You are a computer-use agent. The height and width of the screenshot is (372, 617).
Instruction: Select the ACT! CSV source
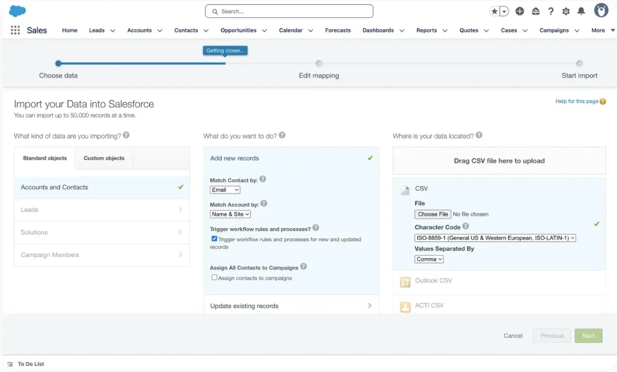[x=499, y=306]
